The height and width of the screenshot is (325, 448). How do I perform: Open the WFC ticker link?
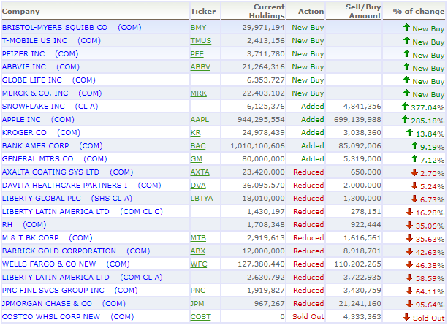click(x=199, y=264)
